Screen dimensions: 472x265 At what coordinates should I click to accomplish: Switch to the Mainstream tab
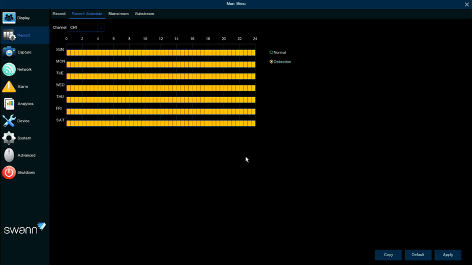coord(119,13)
